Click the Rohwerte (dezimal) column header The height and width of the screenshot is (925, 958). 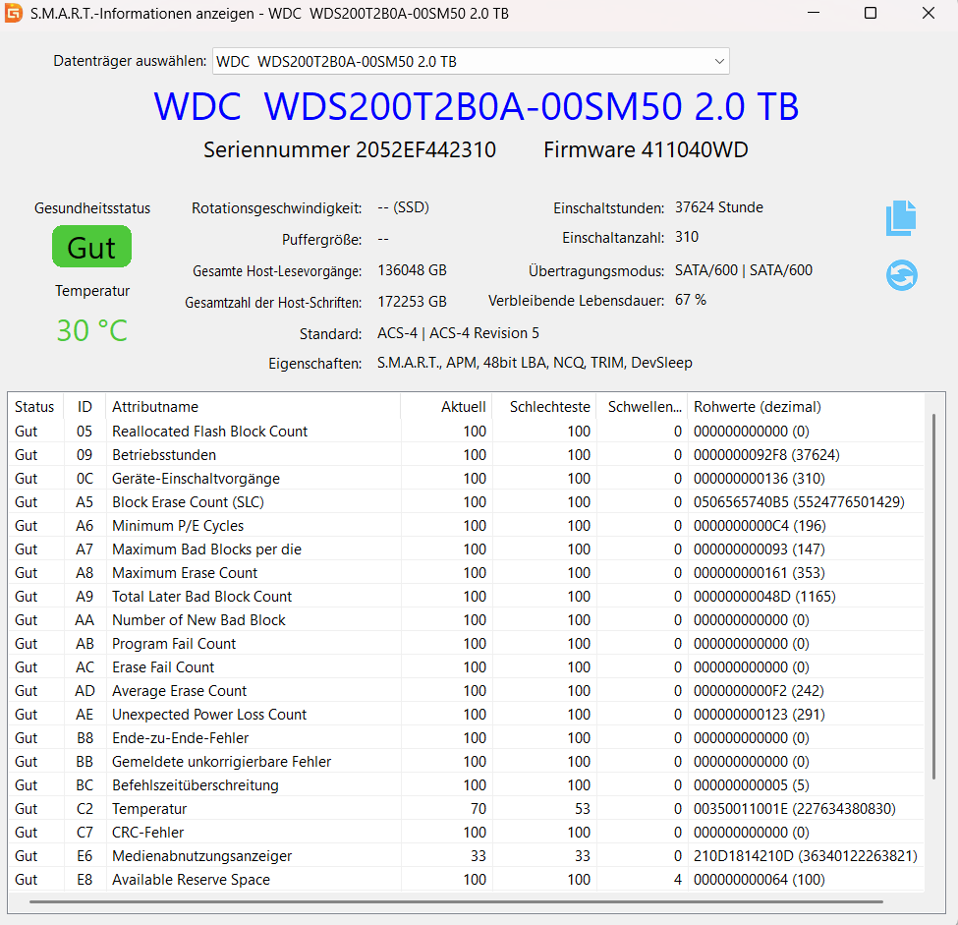click(757, 407)
